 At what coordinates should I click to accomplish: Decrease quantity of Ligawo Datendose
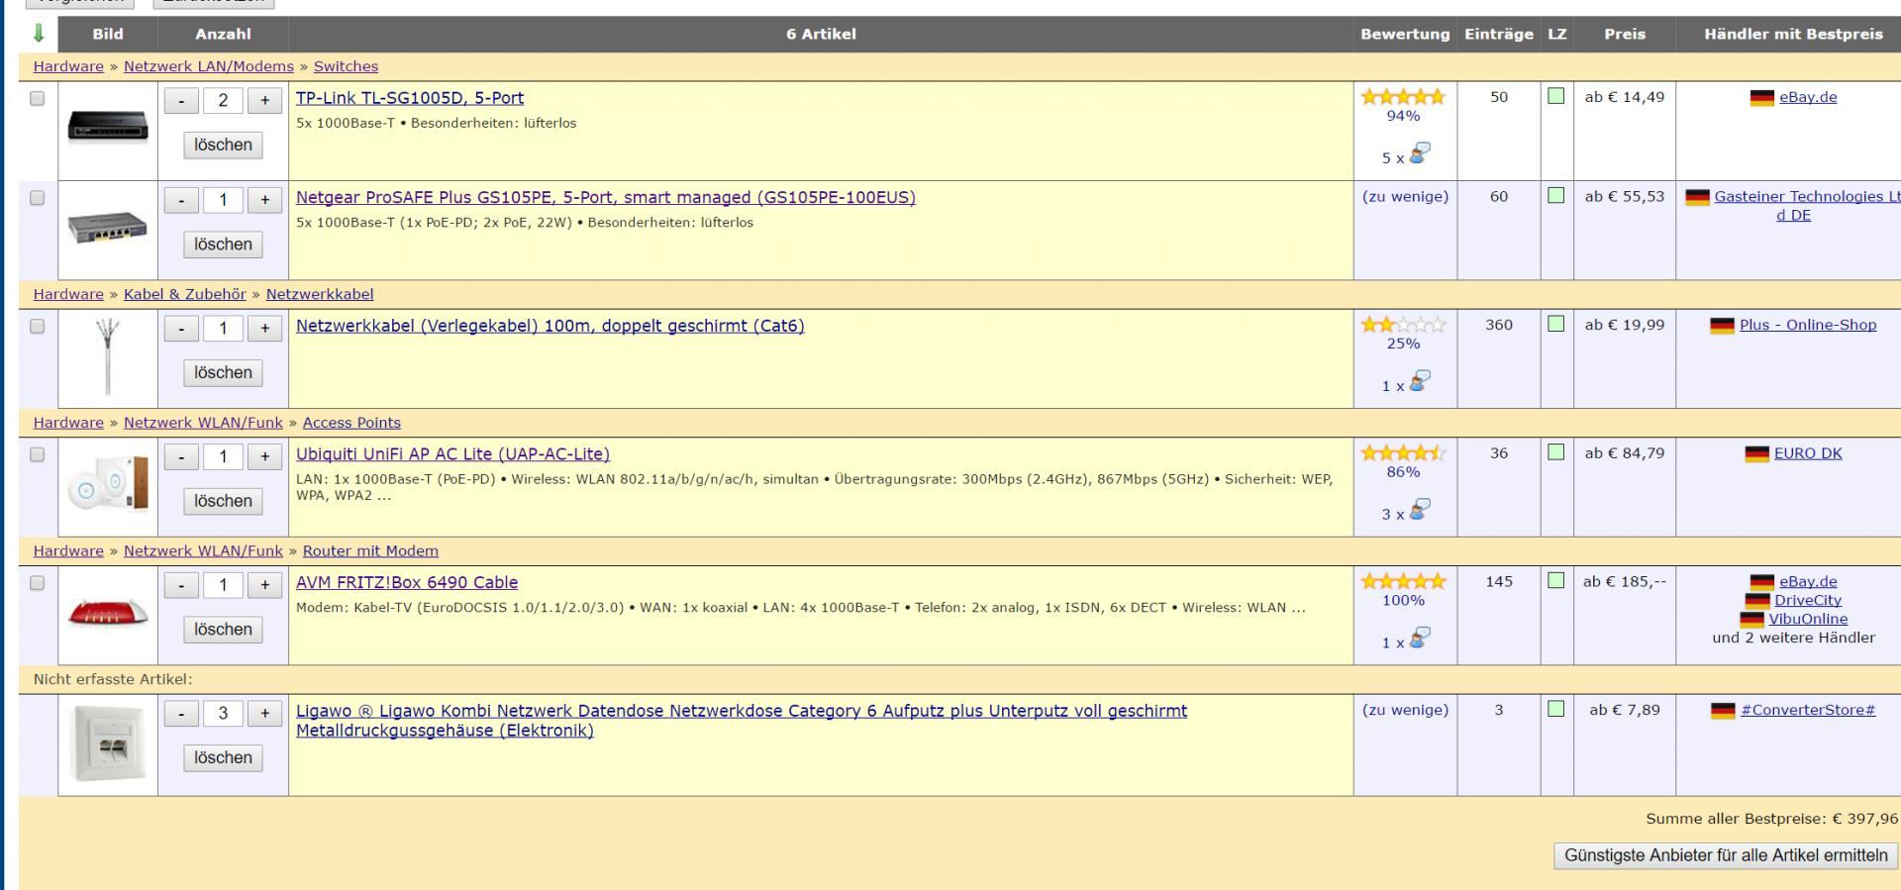click(181, 714)
